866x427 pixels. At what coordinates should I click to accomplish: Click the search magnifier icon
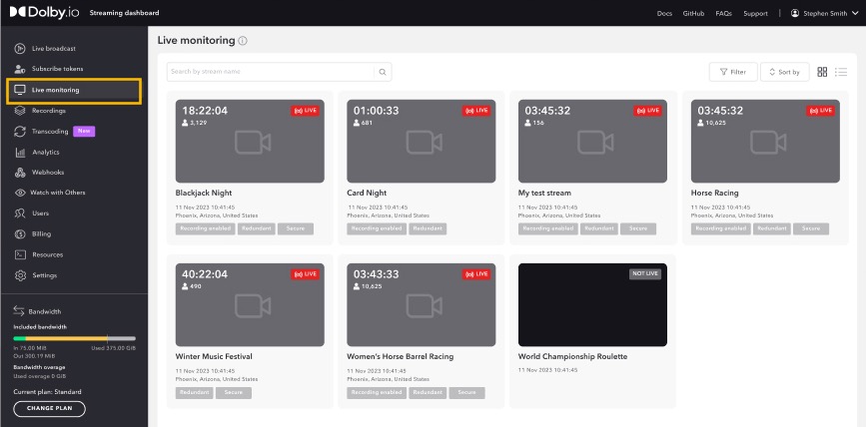[383, 72]
